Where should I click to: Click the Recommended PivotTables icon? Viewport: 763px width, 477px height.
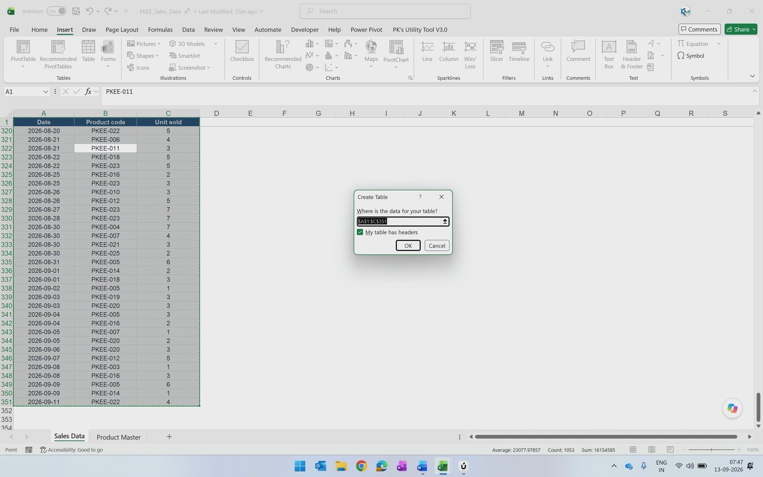click(x=58, y=54)
